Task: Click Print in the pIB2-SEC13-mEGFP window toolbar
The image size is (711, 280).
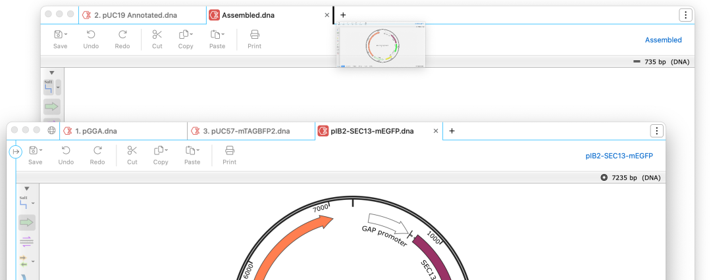Action: click(x=230, y=155)
